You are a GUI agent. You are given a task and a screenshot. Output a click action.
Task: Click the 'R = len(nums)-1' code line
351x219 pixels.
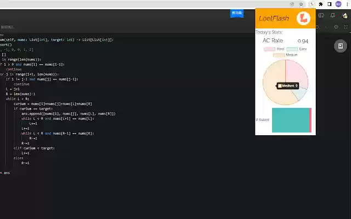point(20,94)
